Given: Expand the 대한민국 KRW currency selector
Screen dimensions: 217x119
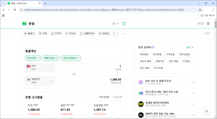Looking at the screenshot, I should pos(40,81).
